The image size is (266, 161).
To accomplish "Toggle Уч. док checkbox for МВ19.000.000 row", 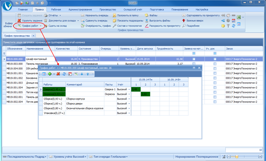I will 215,59.
